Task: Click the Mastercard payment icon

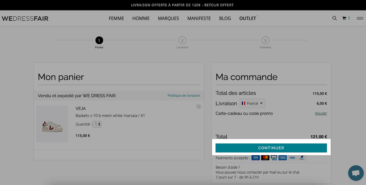Action: 265,158
